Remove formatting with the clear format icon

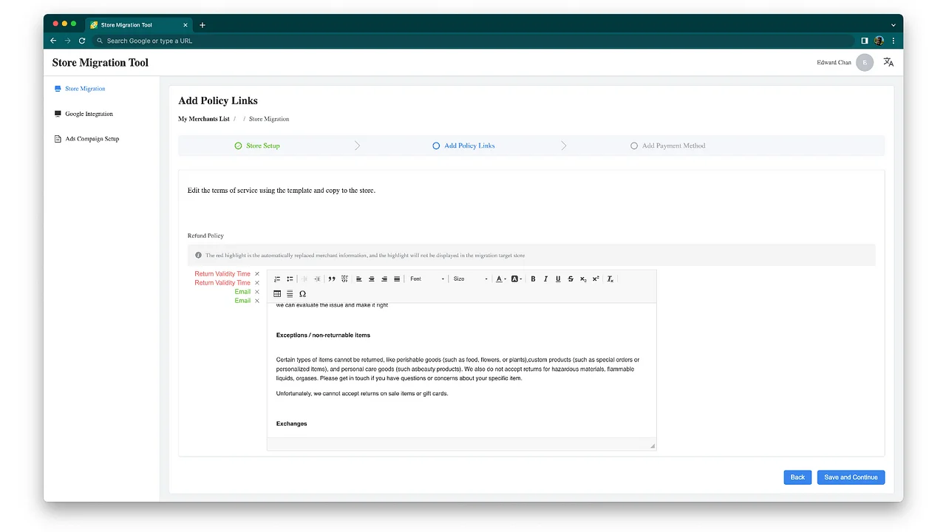click(x=610, y=279)
